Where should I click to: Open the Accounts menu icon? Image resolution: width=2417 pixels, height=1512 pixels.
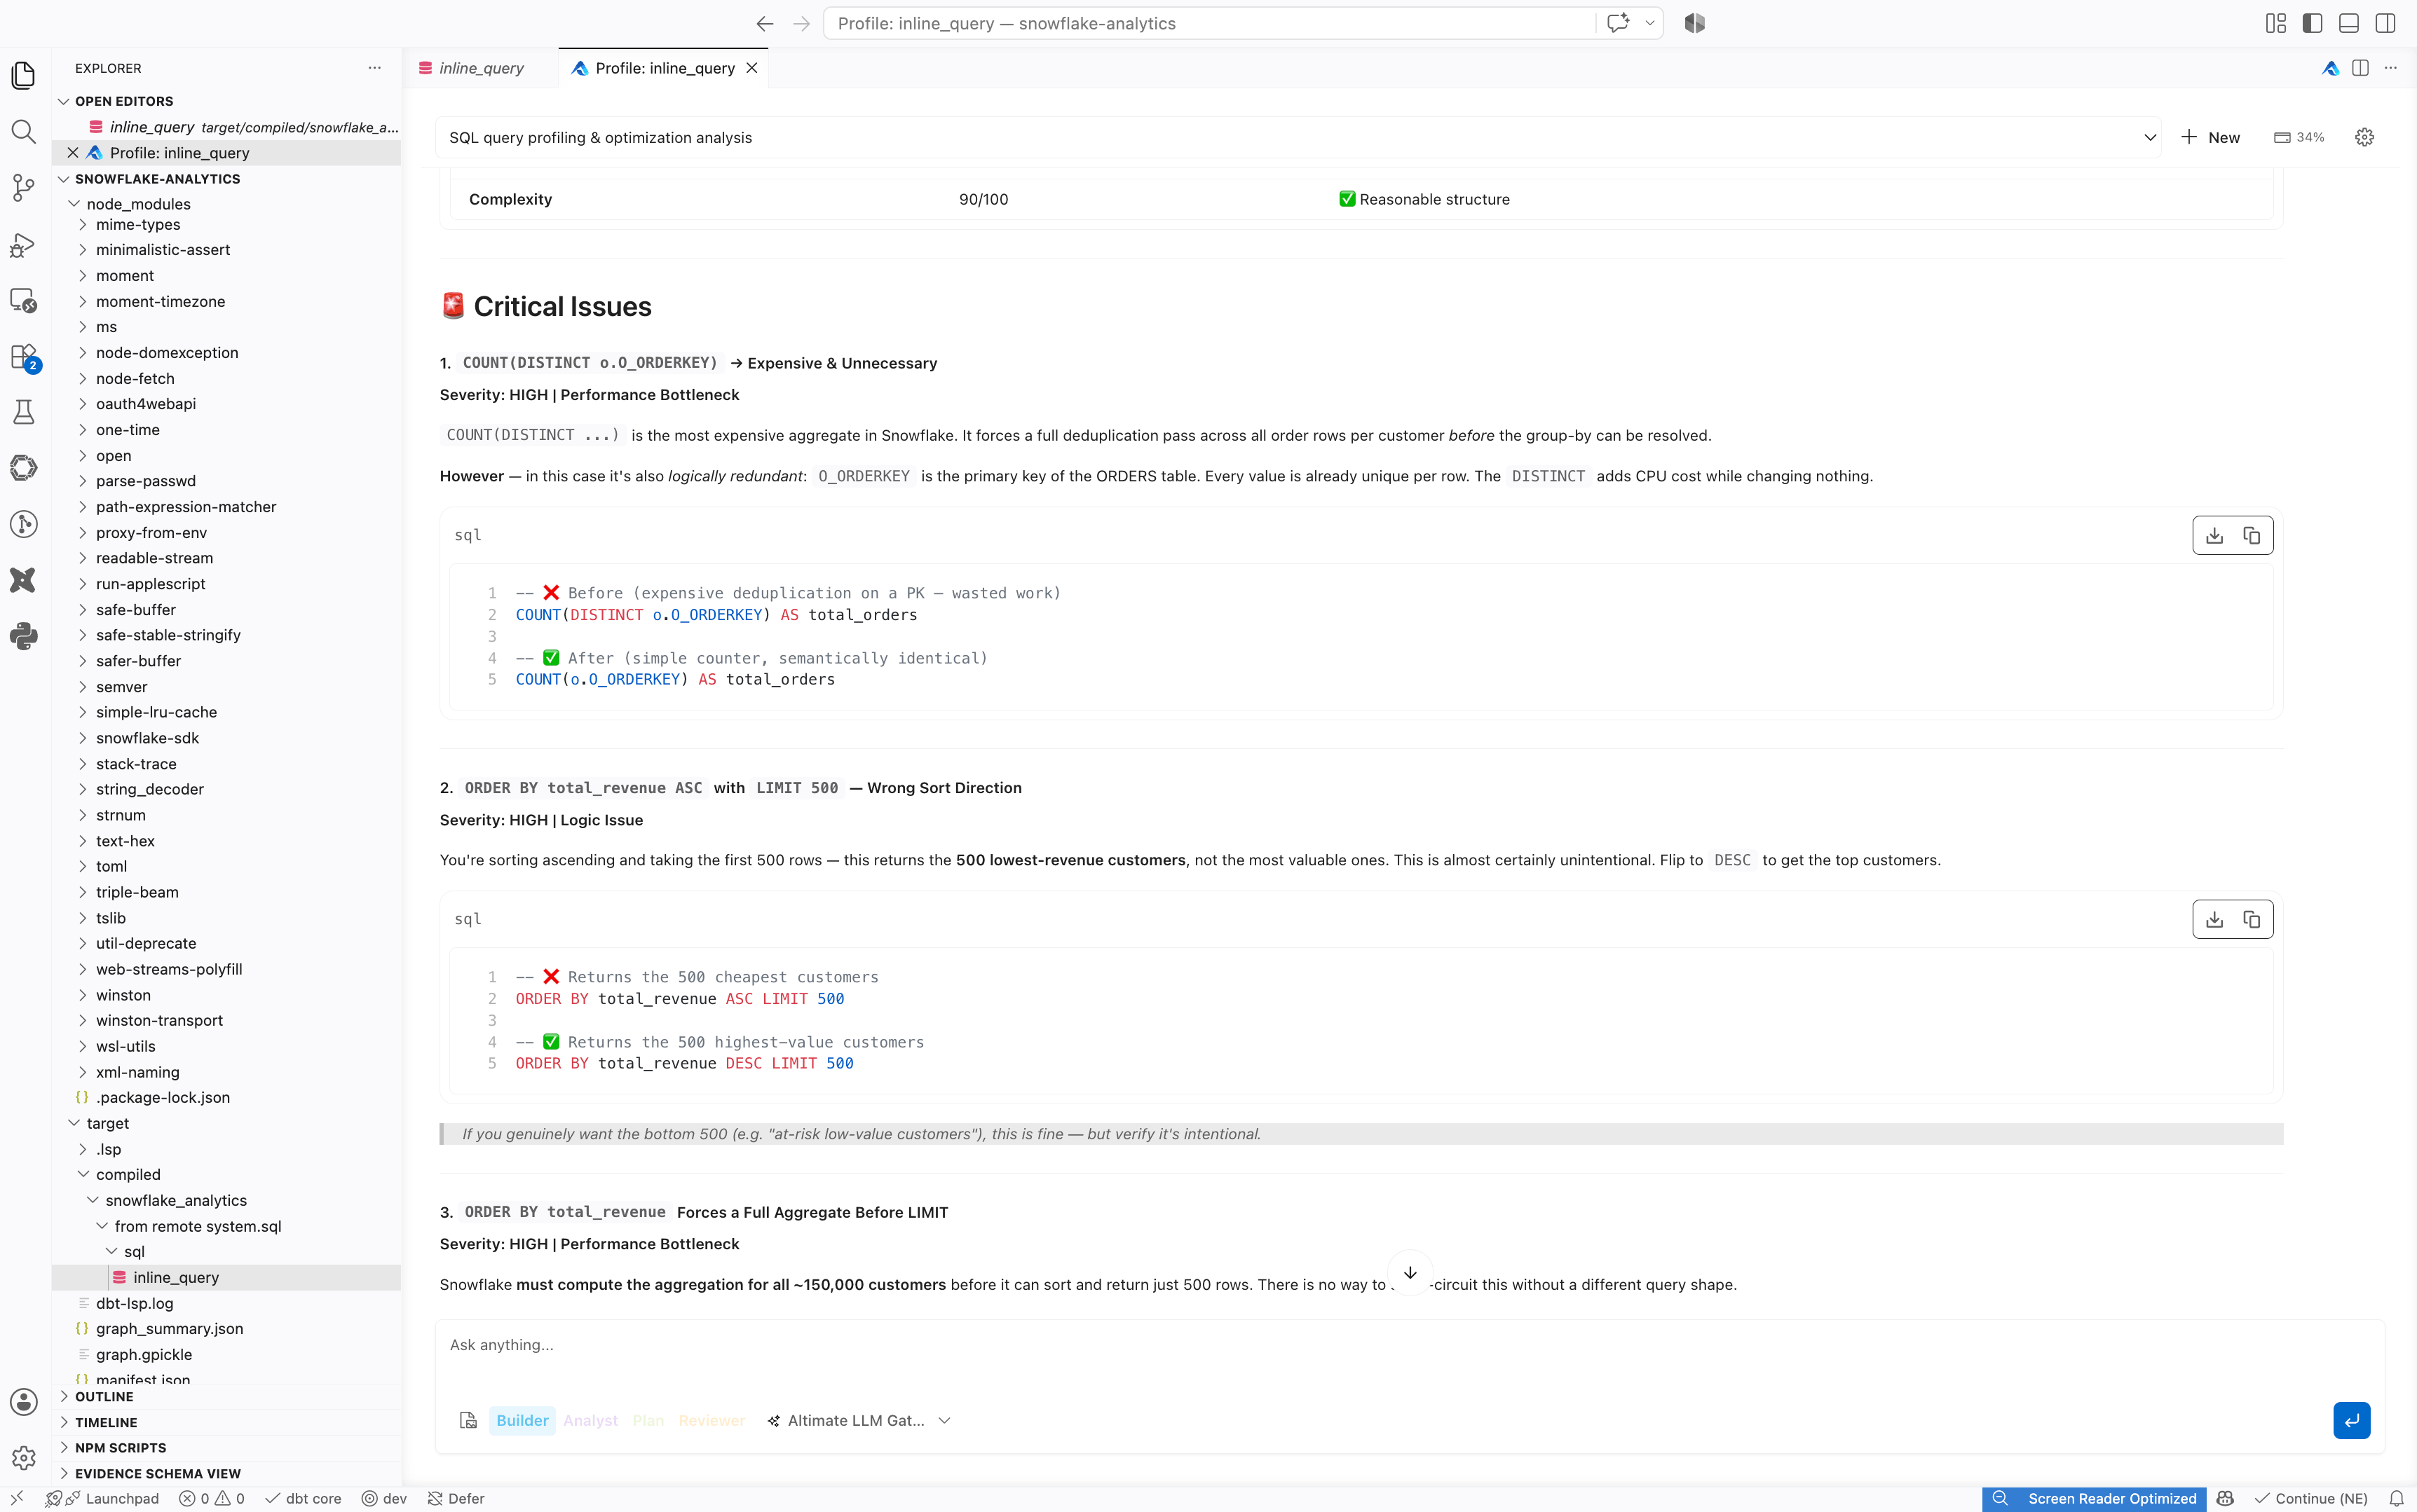tap(24, 1402)
